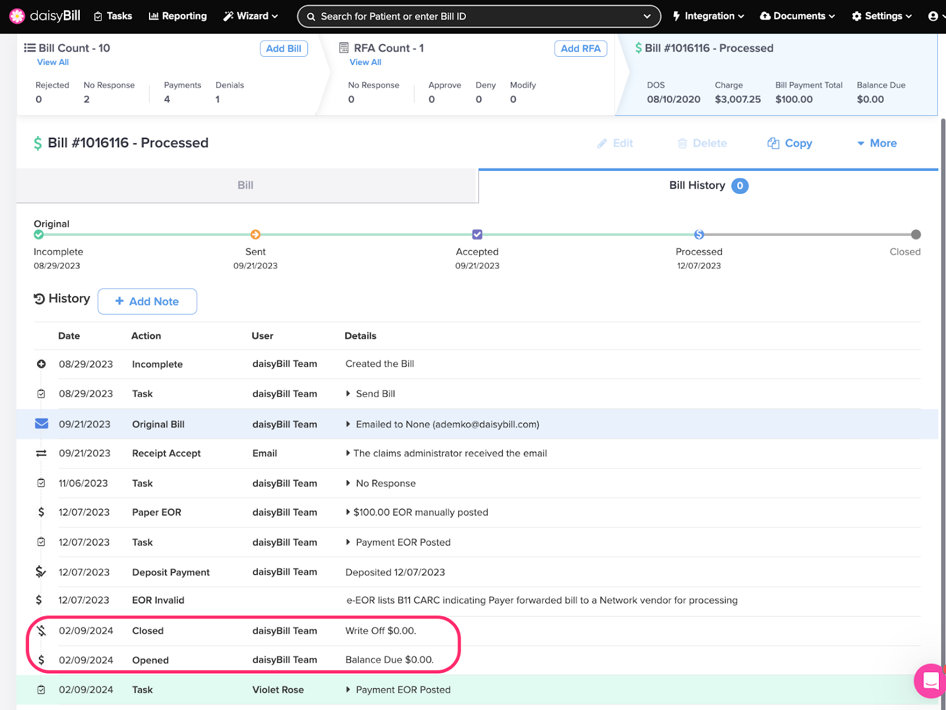Expand the No Response task details
This screenshot has height=710, width=946.
(348, 484)
